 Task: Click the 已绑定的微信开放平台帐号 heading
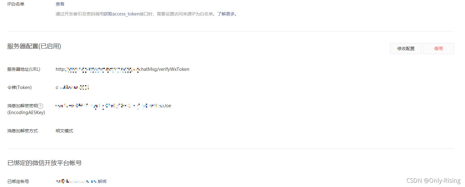(44, 163)
